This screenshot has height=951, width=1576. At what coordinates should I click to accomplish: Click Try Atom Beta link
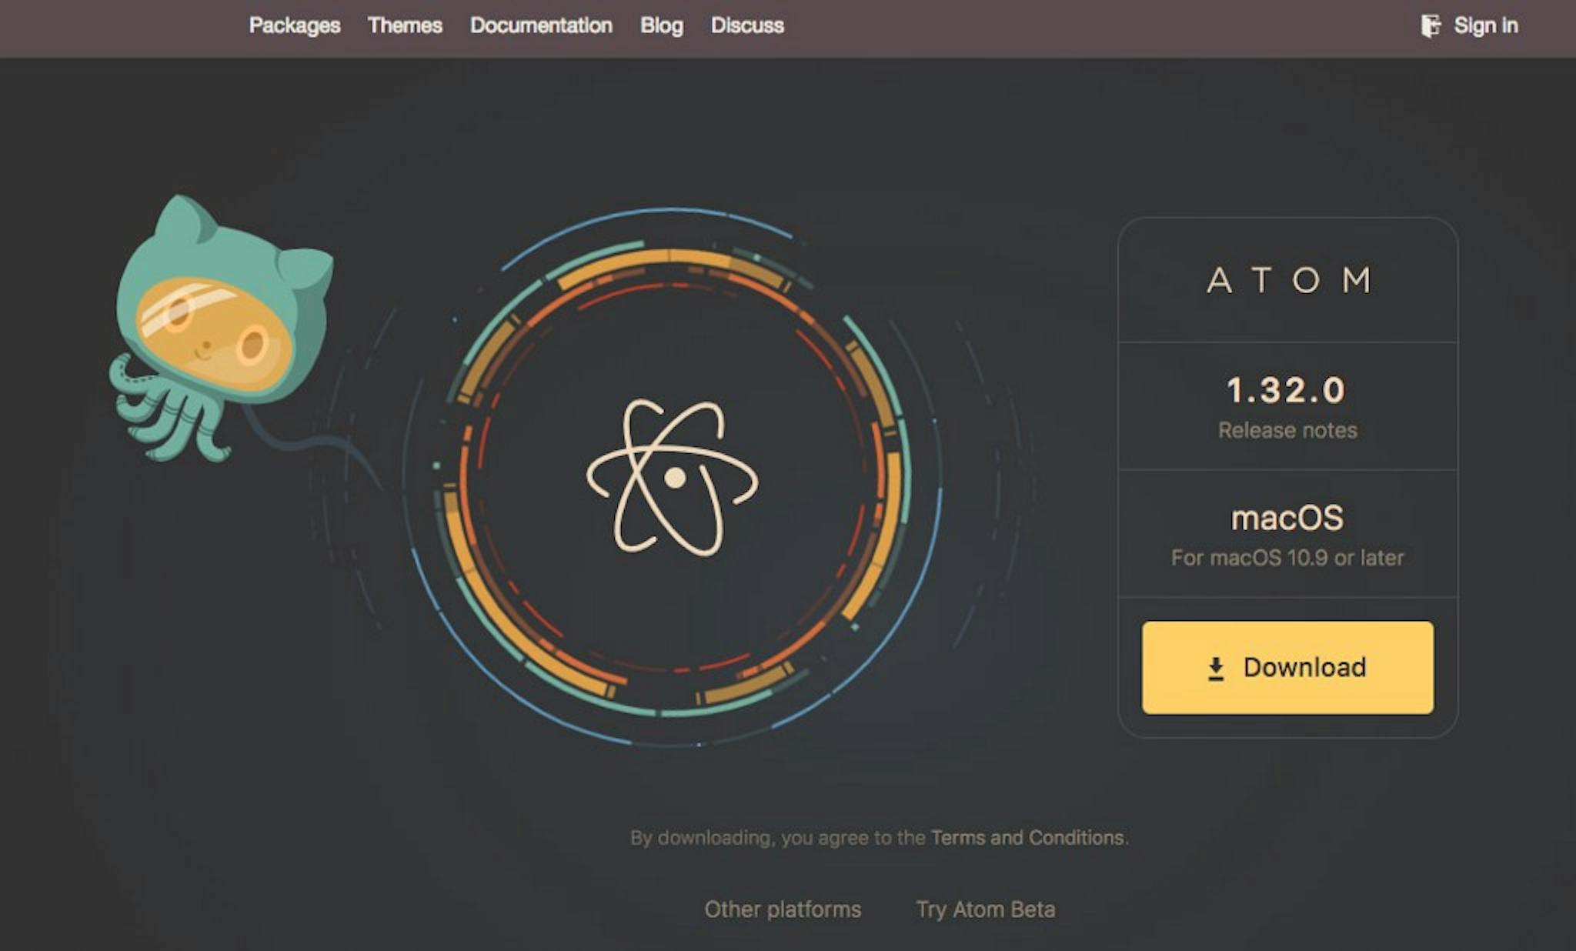[985, 909]
